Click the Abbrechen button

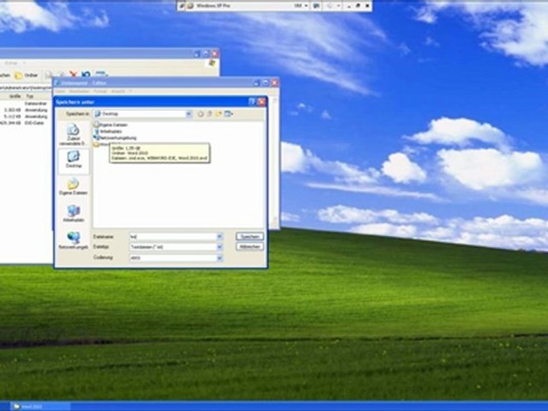click(x=249, y=247)
